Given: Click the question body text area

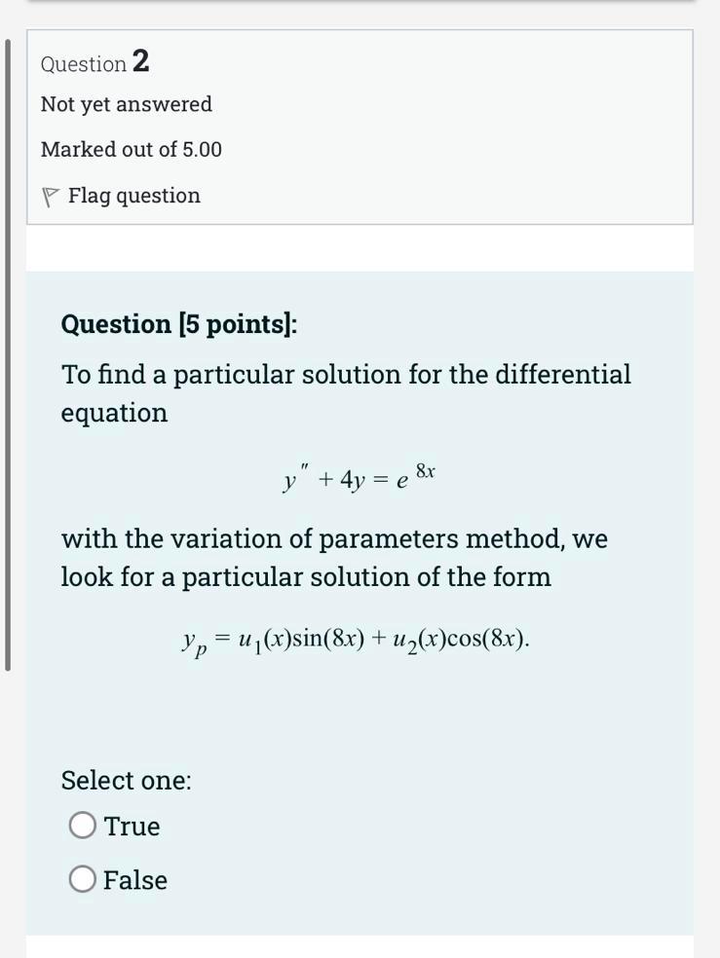Looking at the screenshot, I should click(346, 392).
